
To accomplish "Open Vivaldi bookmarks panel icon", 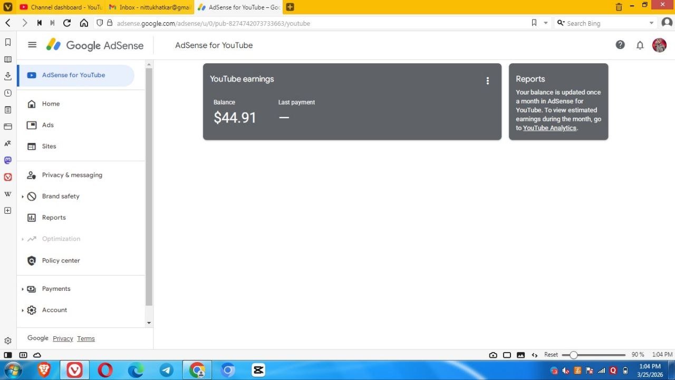I will pyautogui.click(x=8, y=42).
